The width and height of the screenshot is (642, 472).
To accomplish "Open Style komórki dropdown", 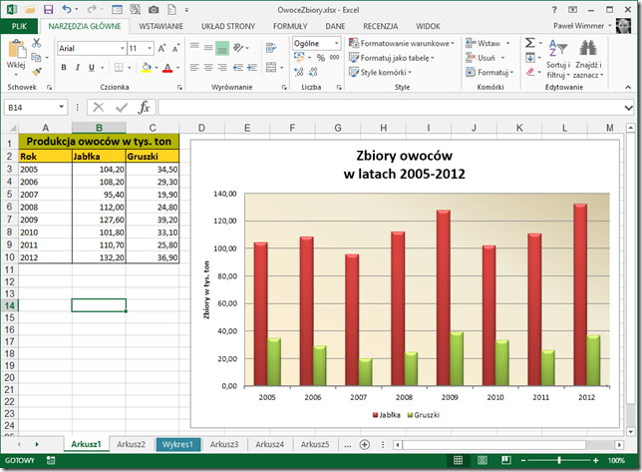I will (x=380, y=72).
